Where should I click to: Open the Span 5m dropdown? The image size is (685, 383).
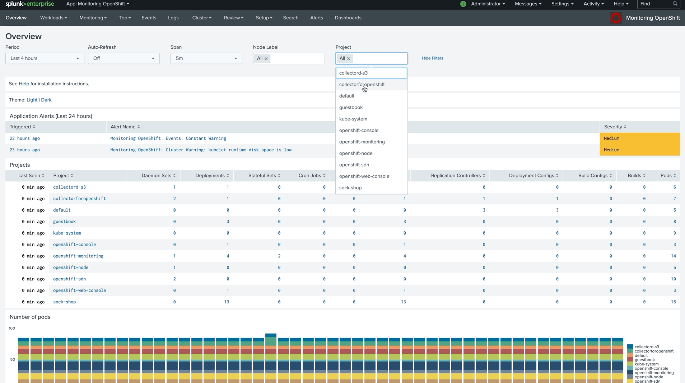[x=206, y=58]
